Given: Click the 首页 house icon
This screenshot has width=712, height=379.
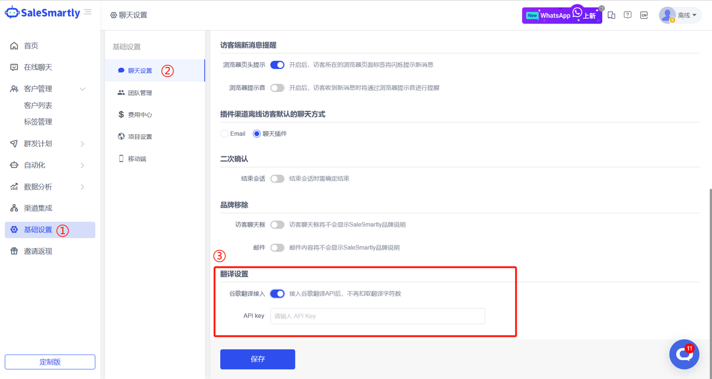Looking at the screenshot, I should [x=14, y=46].
